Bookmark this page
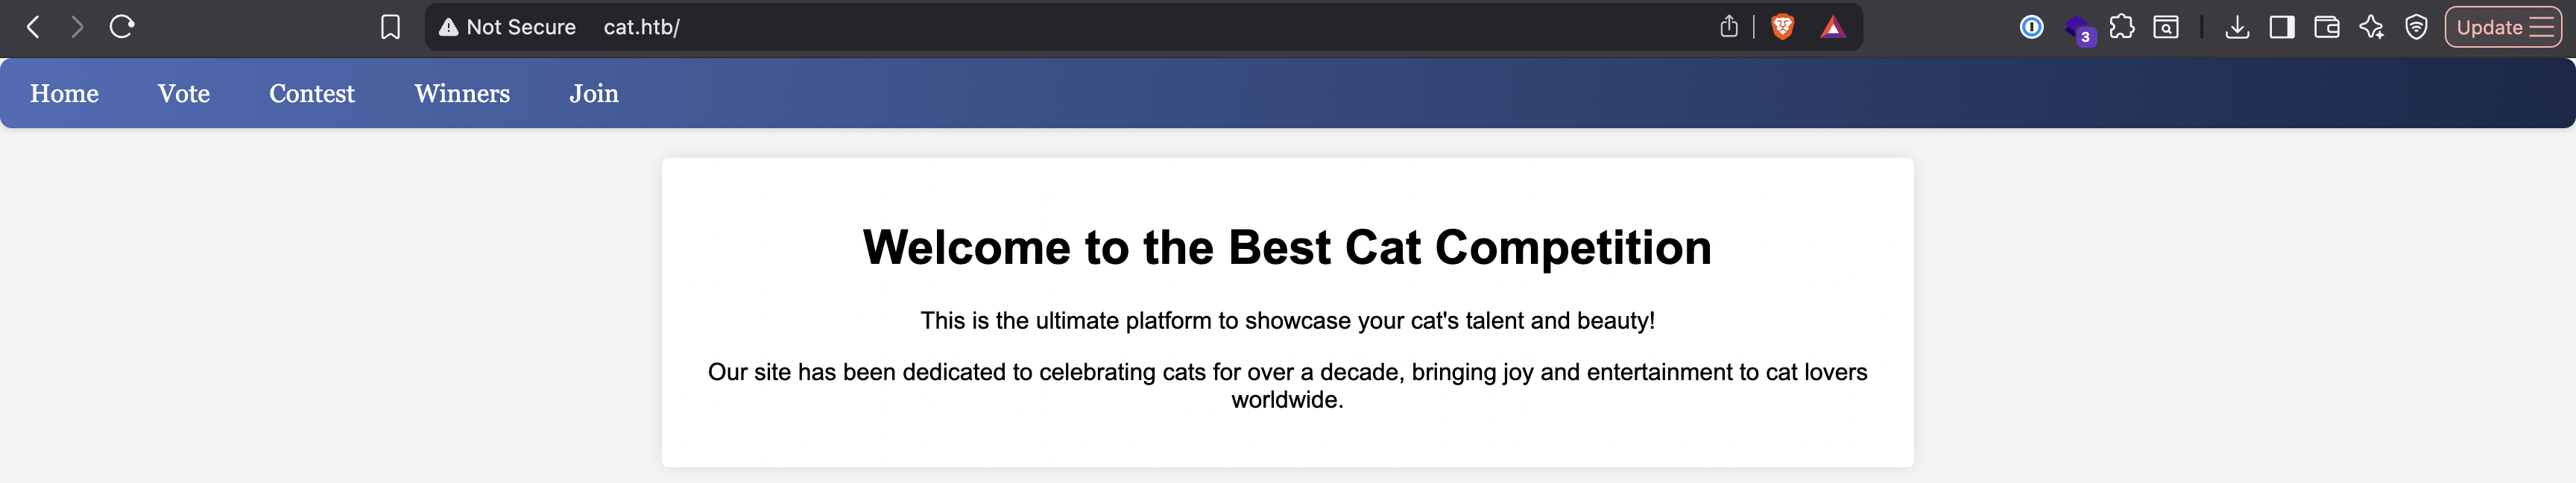Screen dimensions: 2576x483 click(390, 27)
